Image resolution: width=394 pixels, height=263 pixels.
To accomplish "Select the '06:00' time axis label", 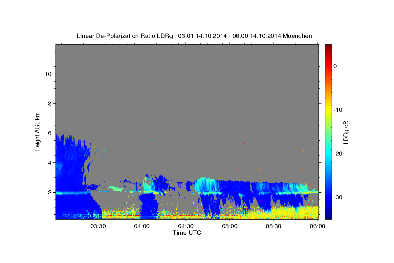I will [317, 226].
